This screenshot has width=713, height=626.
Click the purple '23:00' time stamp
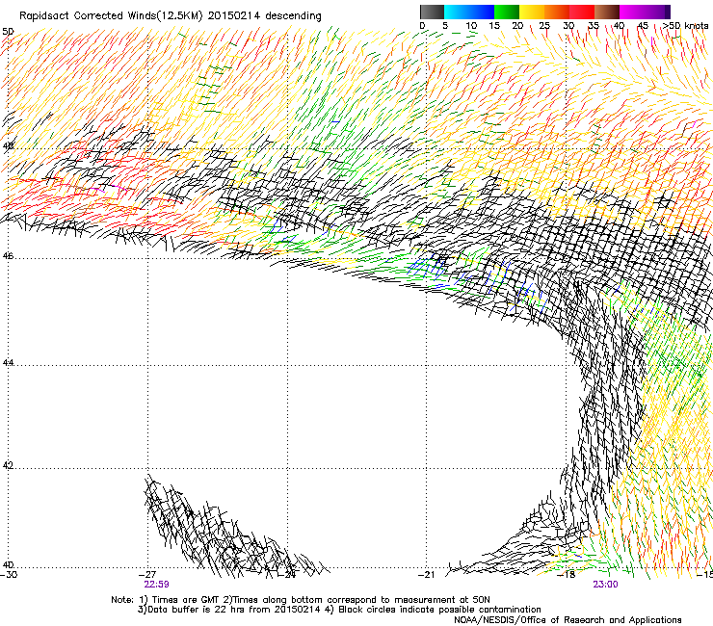pos(605,585)
